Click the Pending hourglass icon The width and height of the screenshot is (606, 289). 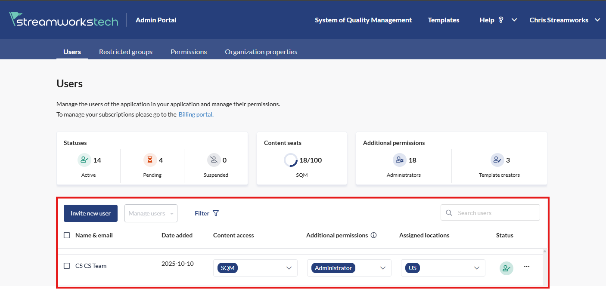pyautogui.click(x=149, y=160)
